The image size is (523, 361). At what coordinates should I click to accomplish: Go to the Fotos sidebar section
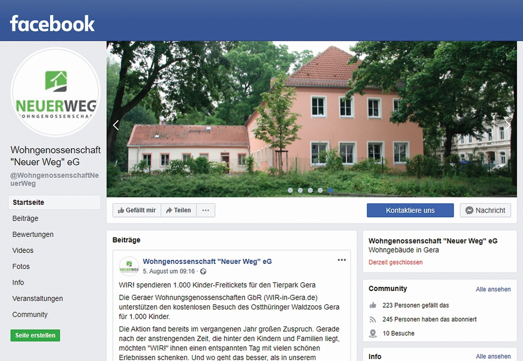(x=21, y=266)
